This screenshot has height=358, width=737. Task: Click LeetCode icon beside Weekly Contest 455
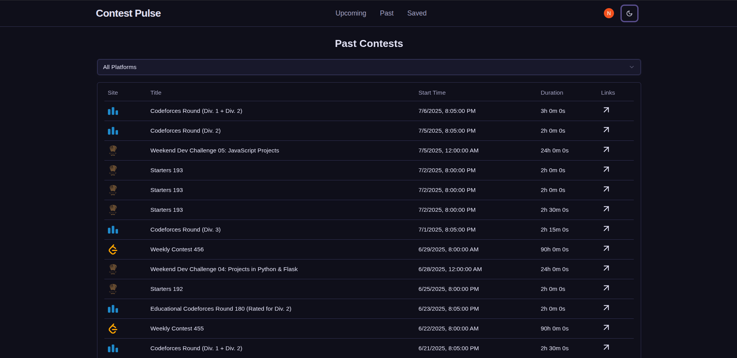[x=113, y=329]
